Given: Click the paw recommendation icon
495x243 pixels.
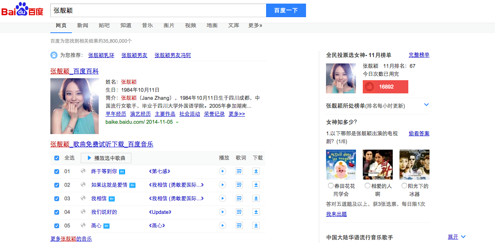Looking at the screenshot, I should pyautogui.click(x=54, y=55).
